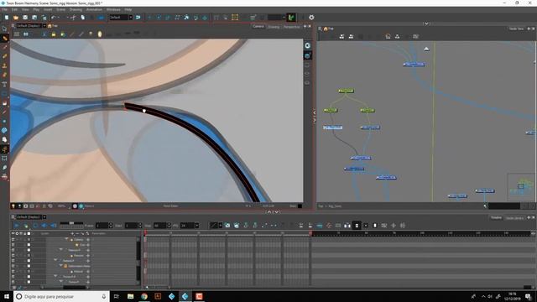The height and width of the screenshot is (302, 537).
Task: Open the Scene menu
Action: (60, 9)
